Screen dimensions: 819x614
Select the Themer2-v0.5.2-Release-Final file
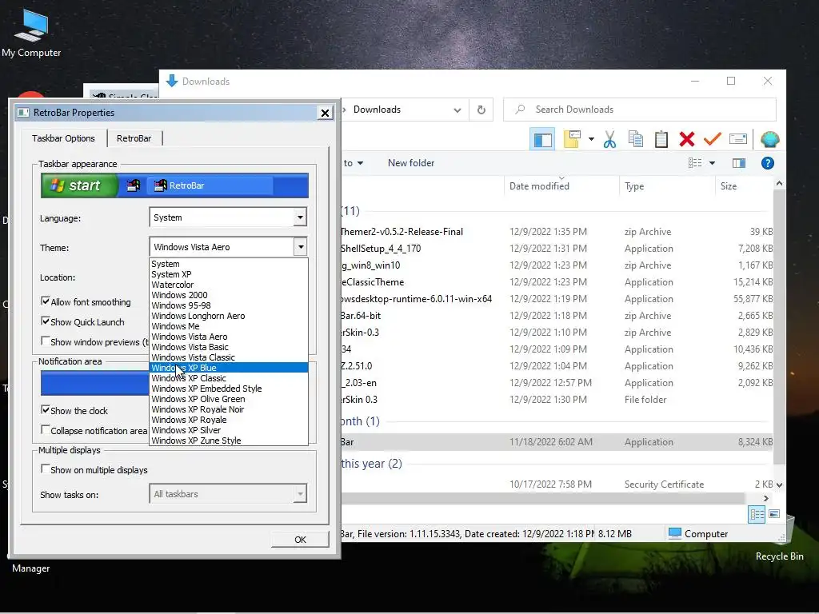[557, 232]
